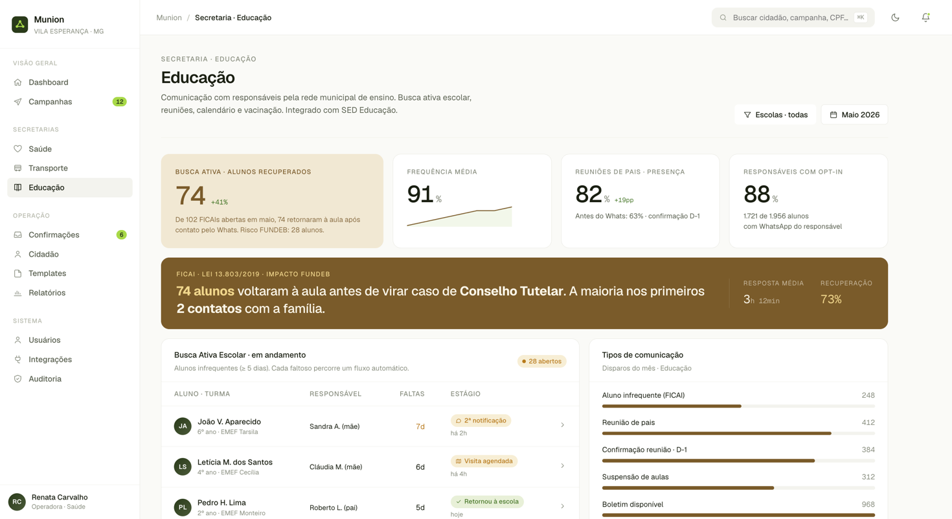Click the Usuários user icon
The image size is (952, 519).
click(17, 340)
